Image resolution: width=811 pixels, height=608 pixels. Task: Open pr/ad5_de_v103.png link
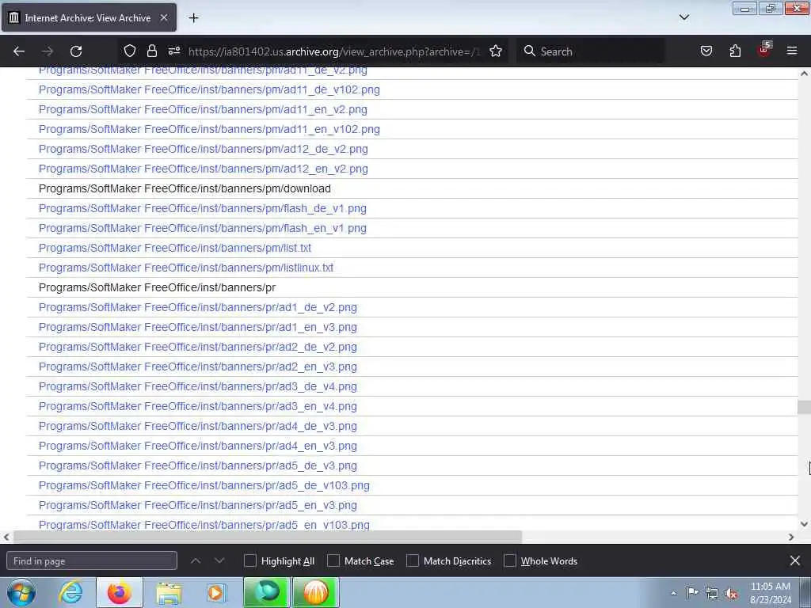[204, 485]
